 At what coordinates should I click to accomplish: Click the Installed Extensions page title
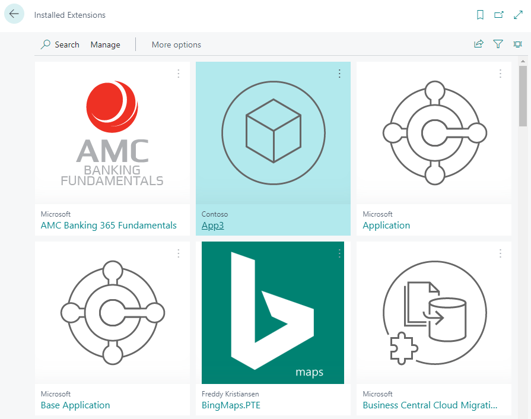(70, 15)
